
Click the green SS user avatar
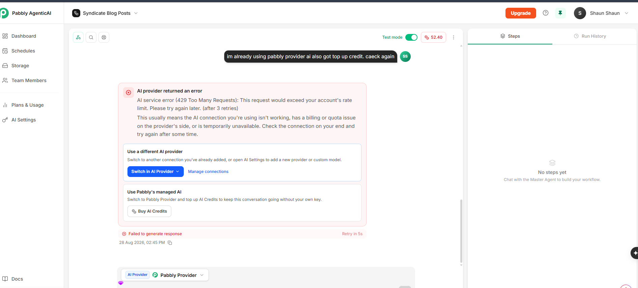(405, 57)
